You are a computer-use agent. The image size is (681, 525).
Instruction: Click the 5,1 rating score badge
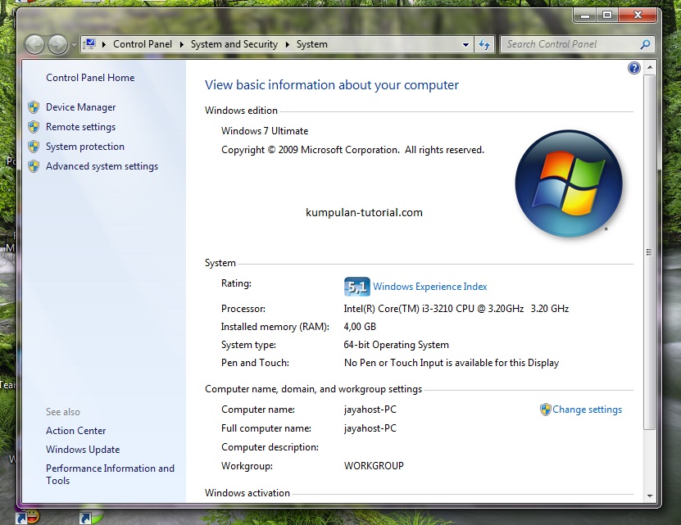[357, 287]
